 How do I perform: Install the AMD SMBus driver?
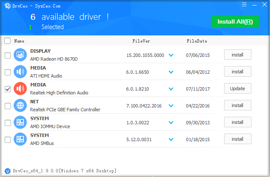[238, 139]
